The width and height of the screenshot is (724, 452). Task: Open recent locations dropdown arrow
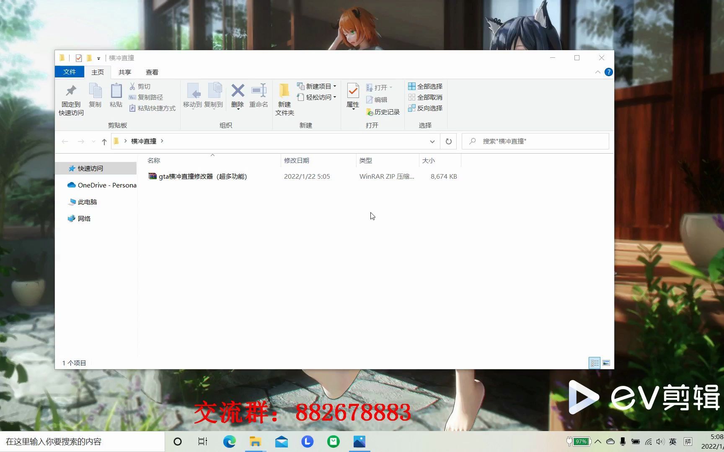[x=93, y=141]
